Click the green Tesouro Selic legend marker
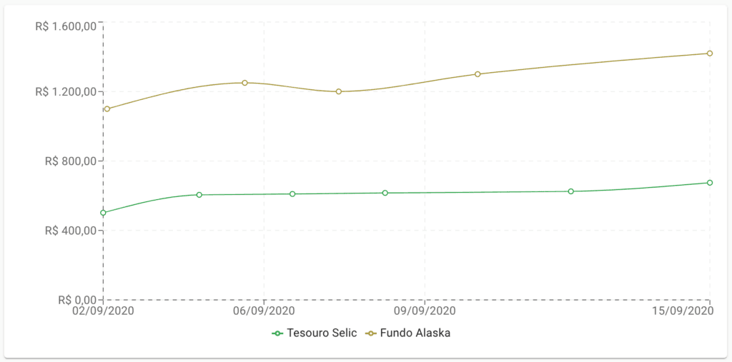The height and width of the screenshot is (362, 732). pos(277,333)
